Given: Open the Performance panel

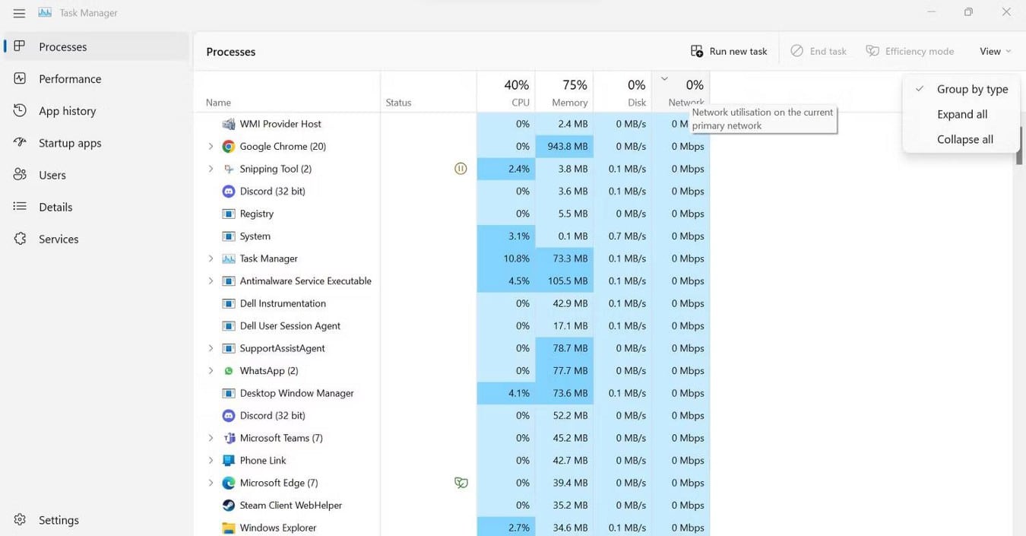Looking at the screenshot, I should [x=70, y=78].
